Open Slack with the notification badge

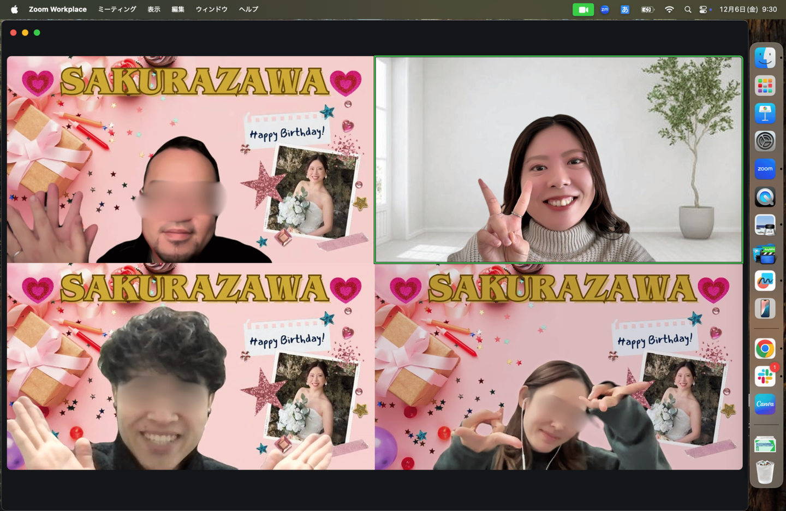click(765, 376)
